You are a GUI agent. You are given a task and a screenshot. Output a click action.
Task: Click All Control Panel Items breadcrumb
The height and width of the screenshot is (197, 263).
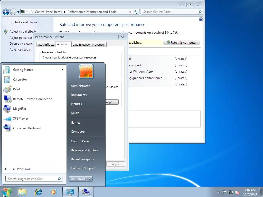click(x=46, y=12)
